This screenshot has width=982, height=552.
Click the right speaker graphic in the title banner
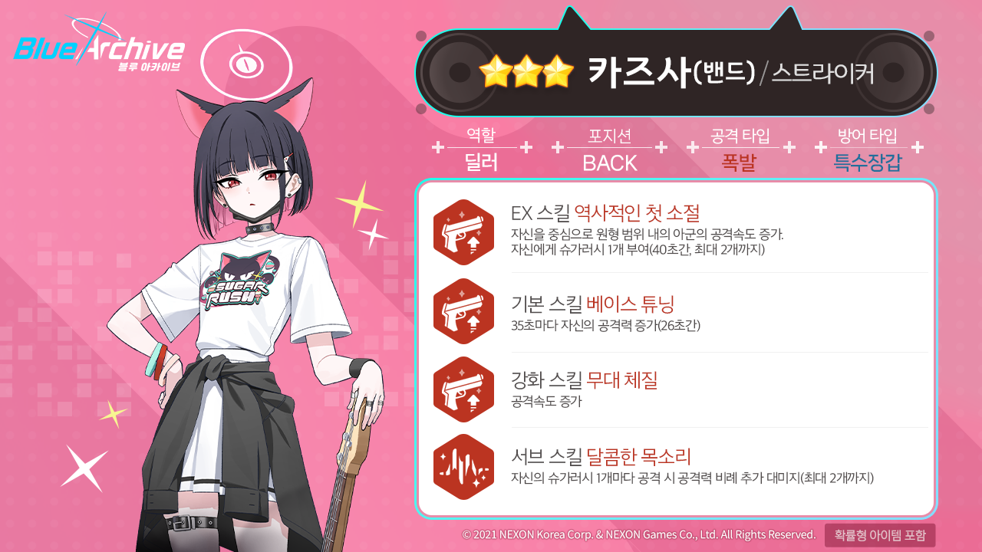click(894, 73)
